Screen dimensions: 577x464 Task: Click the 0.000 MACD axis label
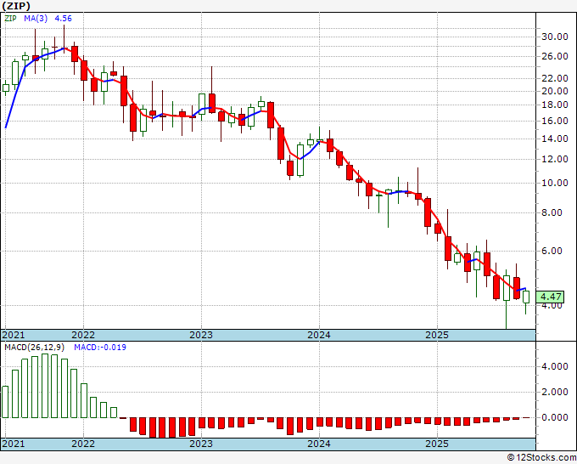(x=555, y=417)
